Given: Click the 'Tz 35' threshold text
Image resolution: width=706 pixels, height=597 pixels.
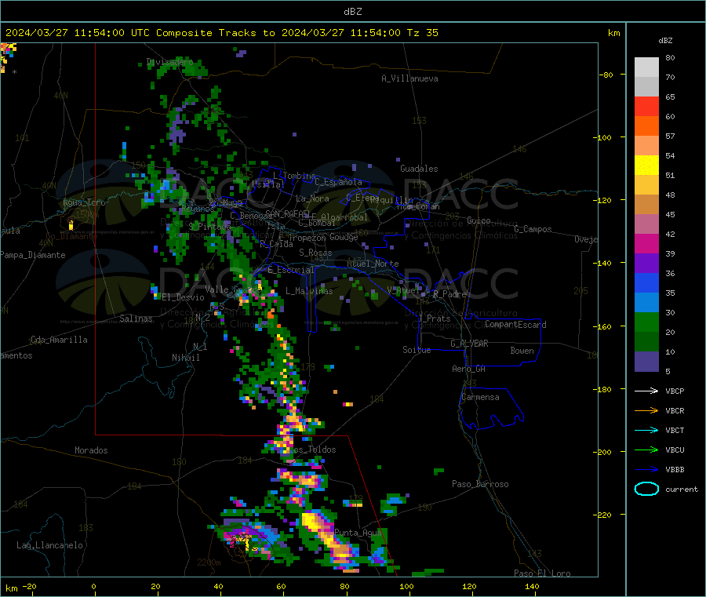Looking at the screenshot, I should (x=422, y=33).
